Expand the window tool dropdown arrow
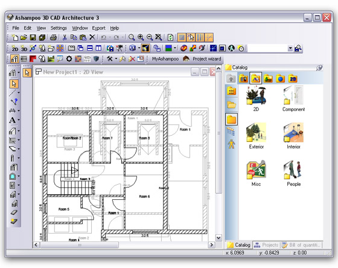The image size is (338, 268). (19, 176)
